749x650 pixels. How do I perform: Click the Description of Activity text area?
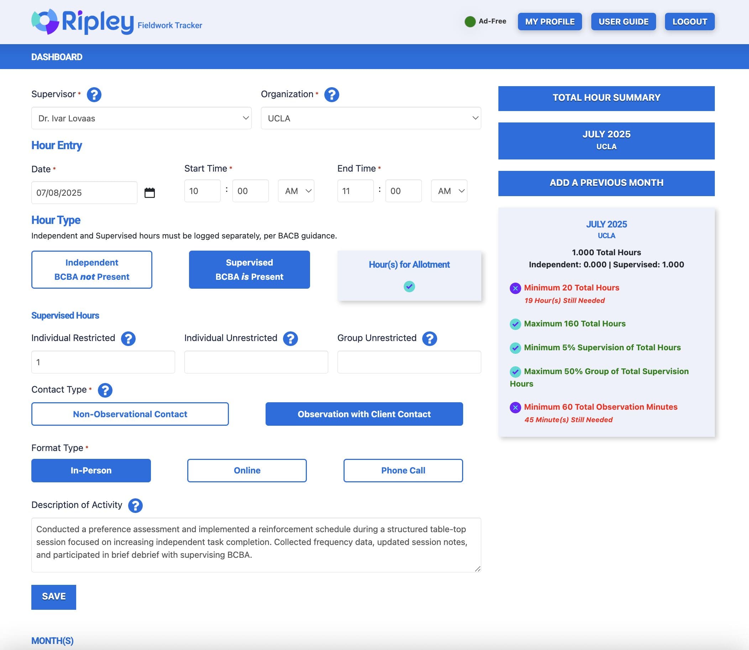click(256, 545)
